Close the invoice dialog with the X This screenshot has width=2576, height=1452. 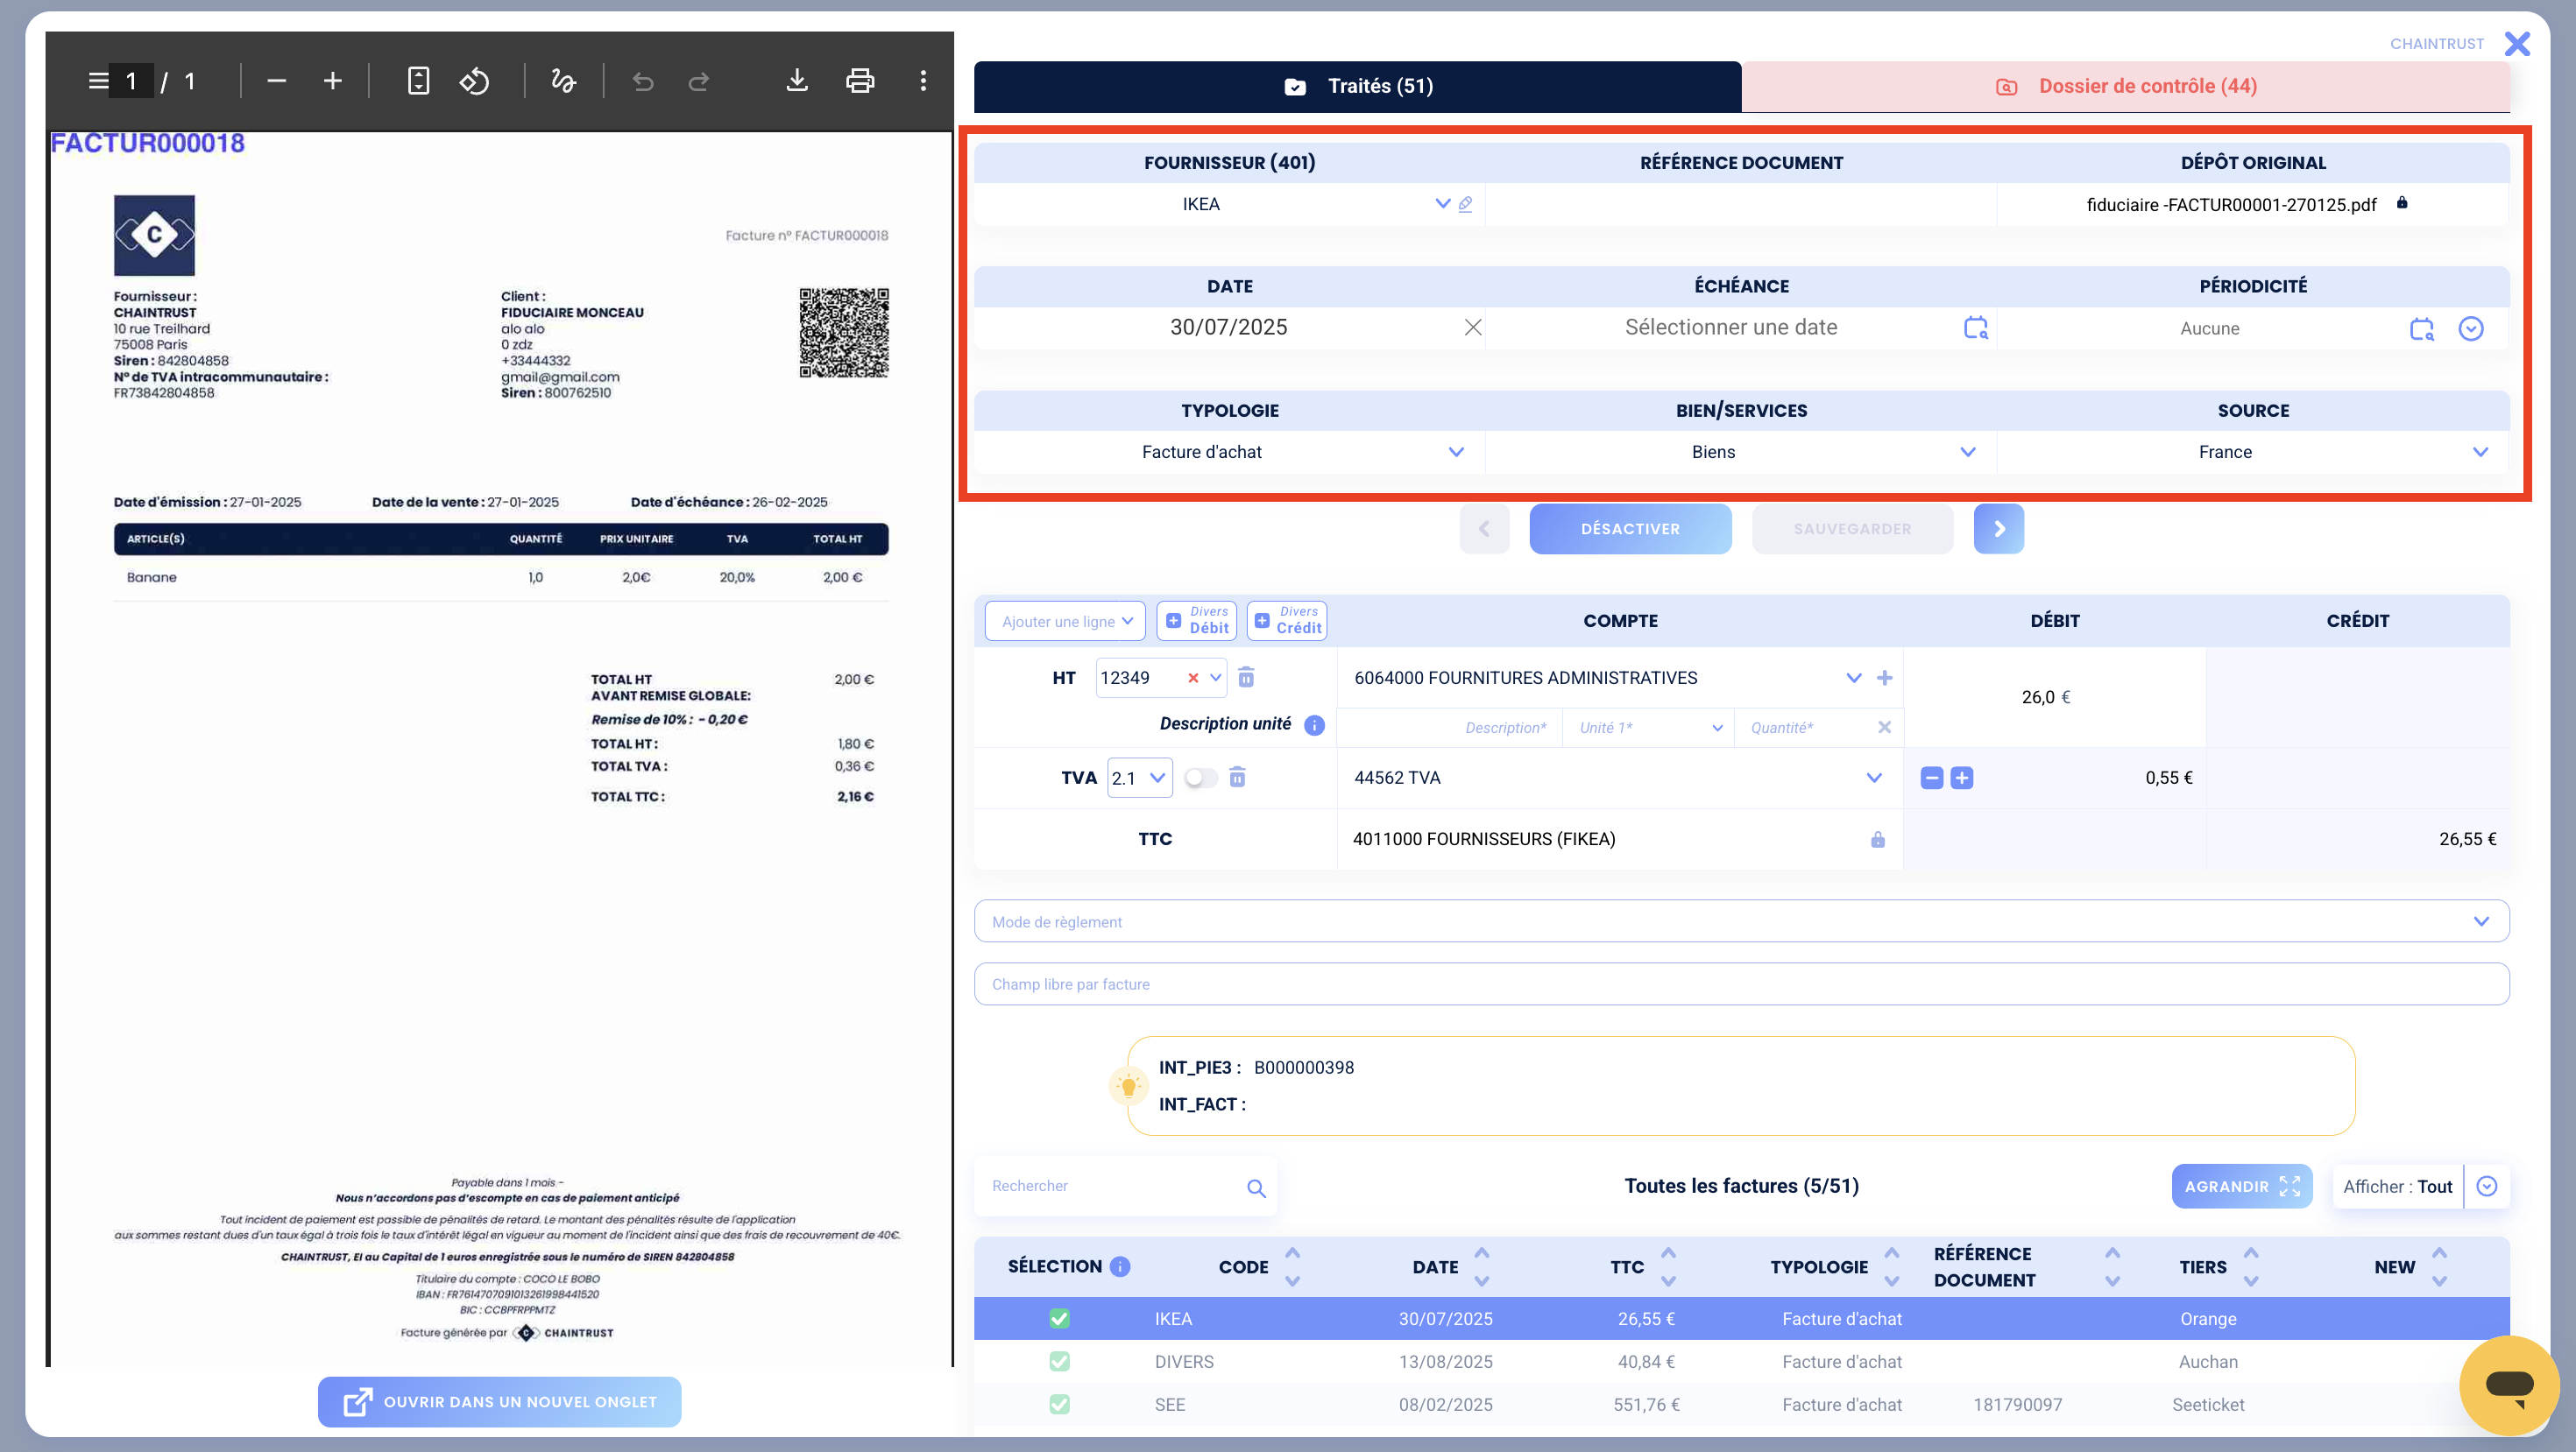pos(2517,44)
